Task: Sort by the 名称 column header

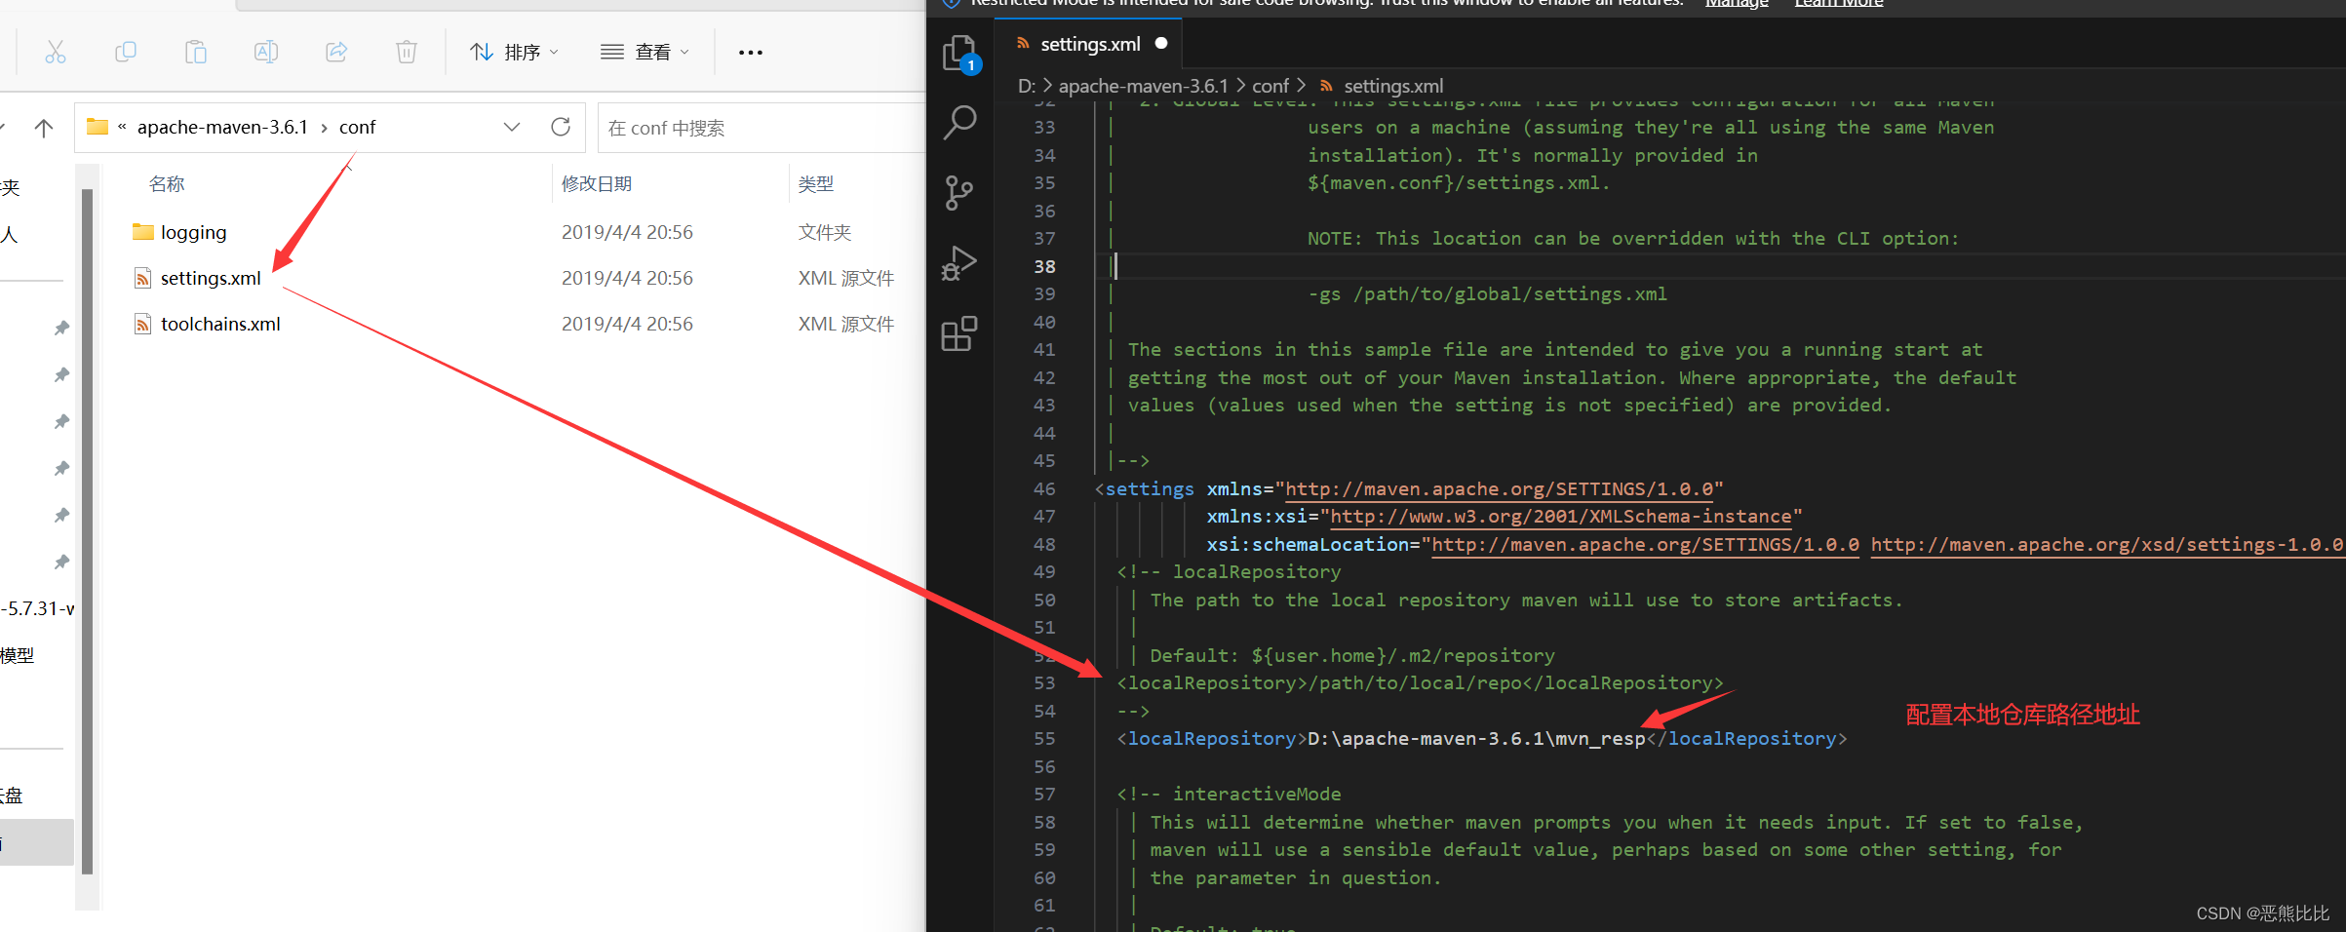Action: 167,183
